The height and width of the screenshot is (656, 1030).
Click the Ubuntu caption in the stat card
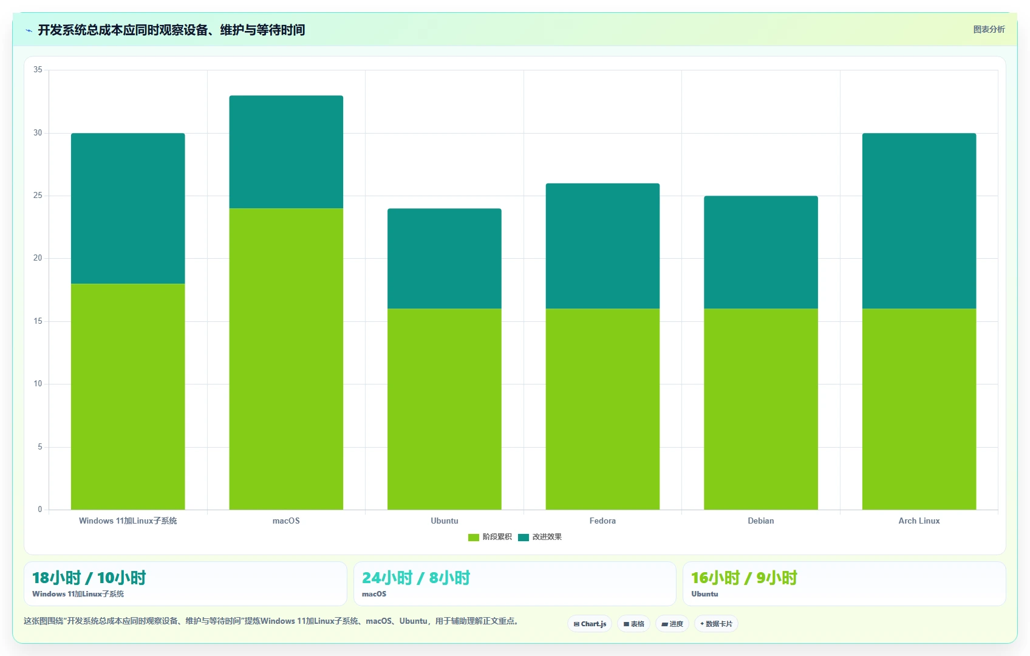(704, 594)
